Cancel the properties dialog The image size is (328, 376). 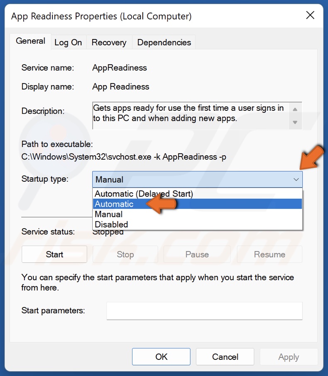pos(225,356)
